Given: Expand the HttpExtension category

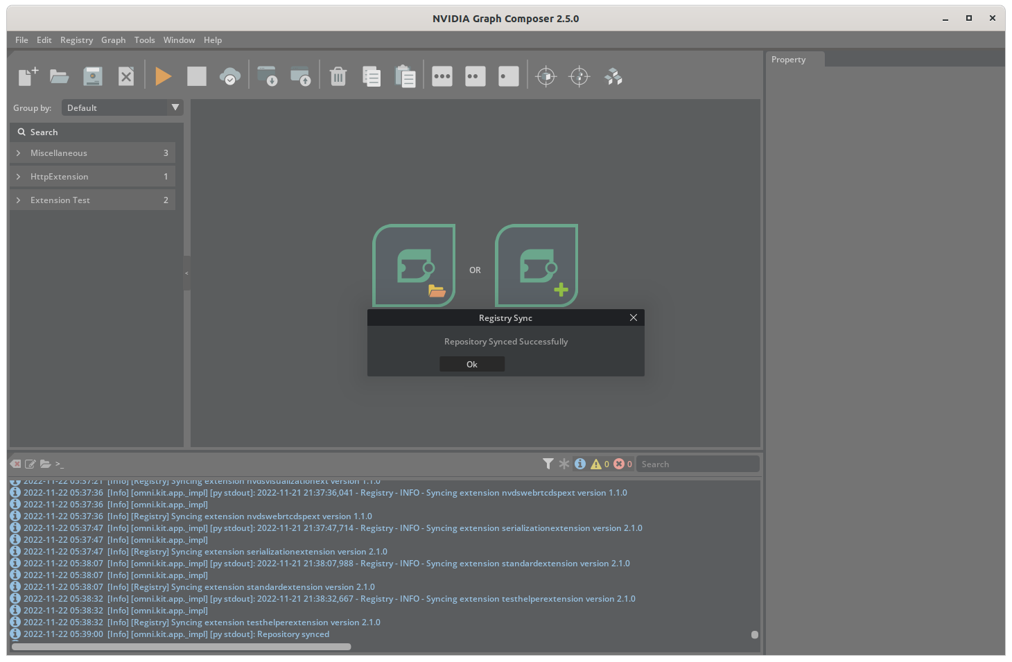Looking at the screenshot, I should click(92, 177).
